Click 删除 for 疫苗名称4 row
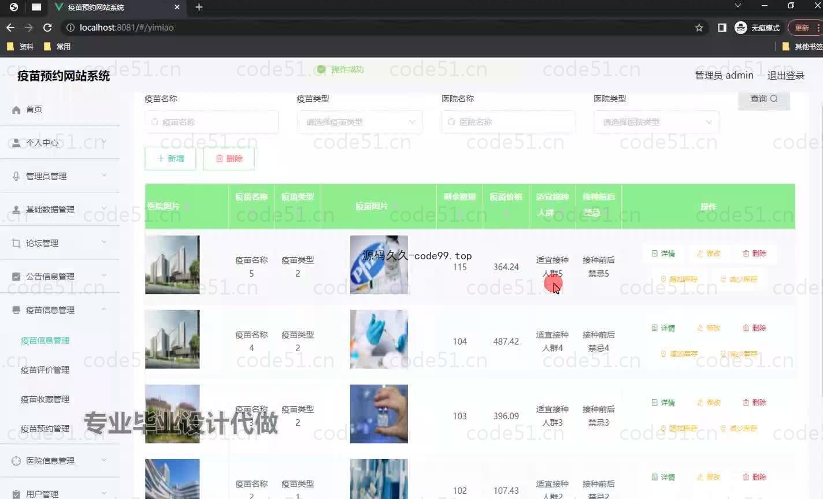Image resolution: width=823 pixels, height=499 pixels. 754,328
